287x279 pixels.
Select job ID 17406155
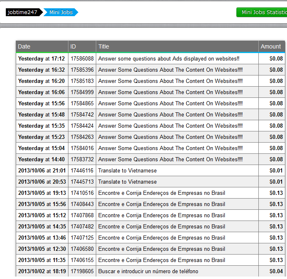(x=82, y=260)
